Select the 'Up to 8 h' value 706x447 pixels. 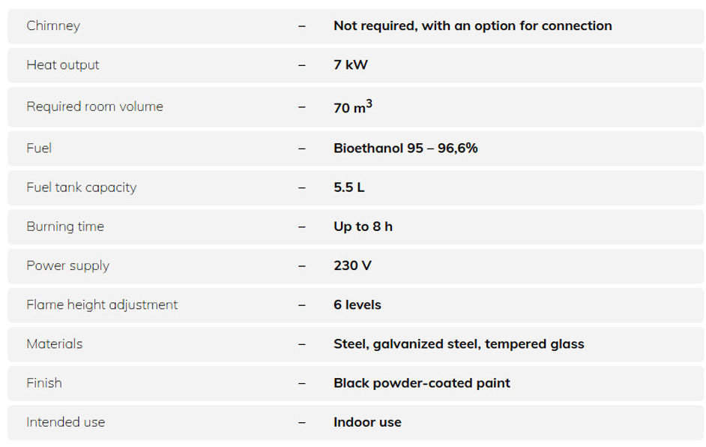click(363, 226)
